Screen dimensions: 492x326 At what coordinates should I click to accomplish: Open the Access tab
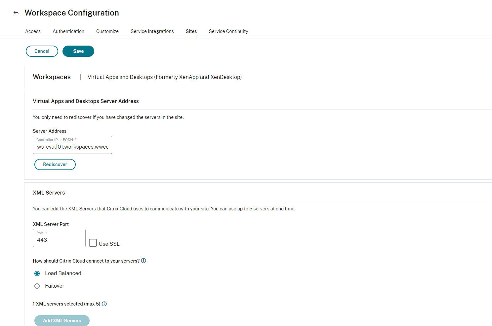click(x=33, y=31)
